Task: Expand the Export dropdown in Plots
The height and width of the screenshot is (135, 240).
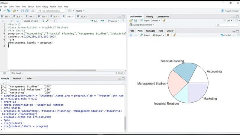Action: (x=158, y=35)
